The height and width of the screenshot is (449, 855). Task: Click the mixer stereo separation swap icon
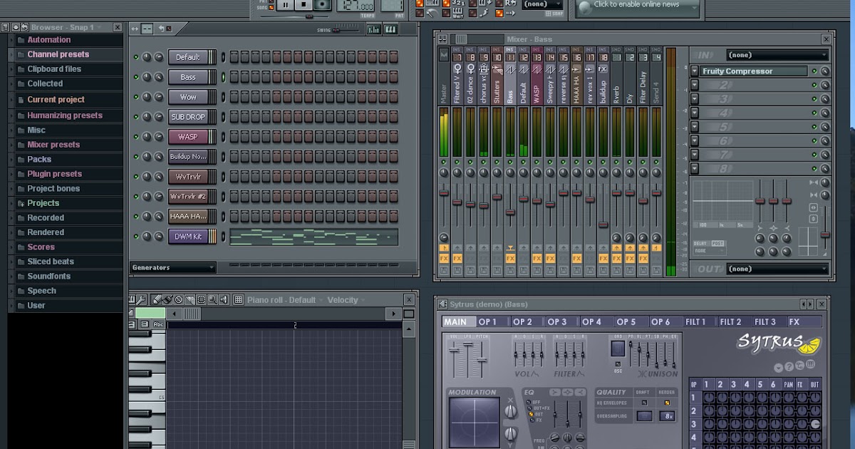[814, 207]
